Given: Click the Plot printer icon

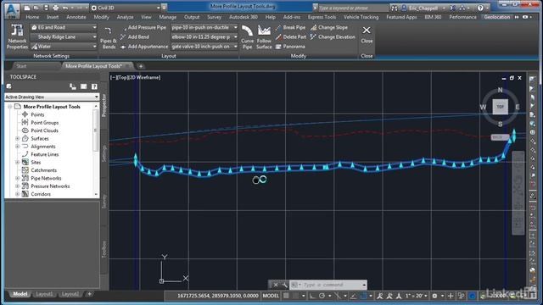Looking at the screenshot, I should point(55,8).
